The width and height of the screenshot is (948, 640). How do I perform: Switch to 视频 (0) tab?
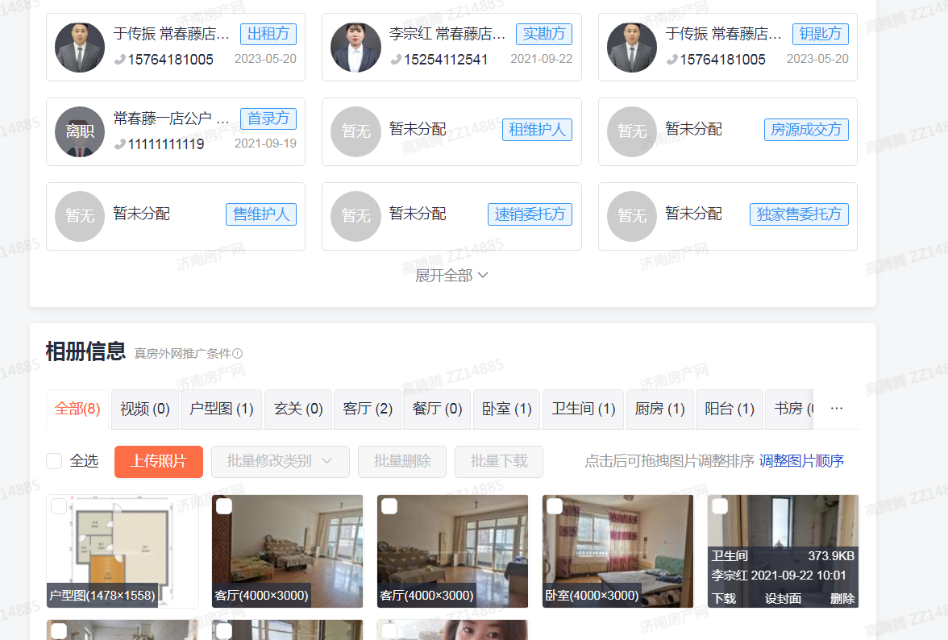click(x=145, y=409)
